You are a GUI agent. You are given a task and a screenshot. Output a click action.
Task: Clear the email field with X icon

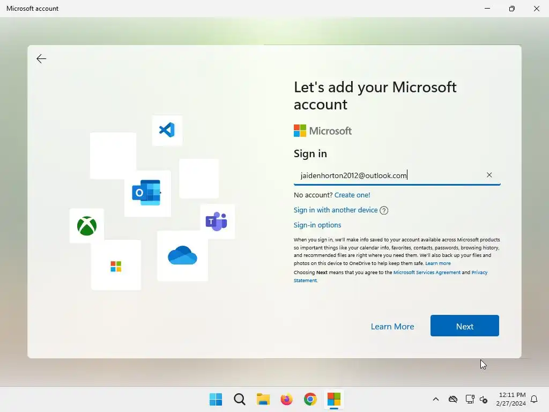[489, 175]
